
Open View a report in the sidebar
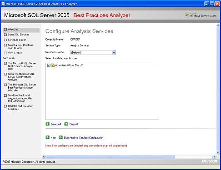(15, 53)
